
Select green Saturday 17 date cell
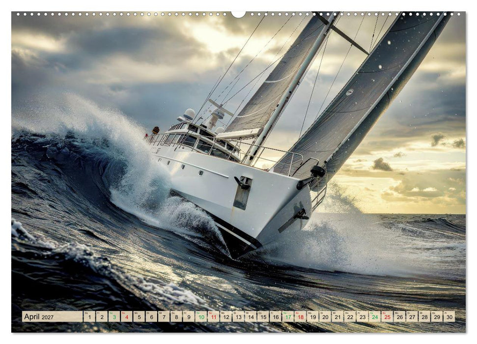coord(288,316)
